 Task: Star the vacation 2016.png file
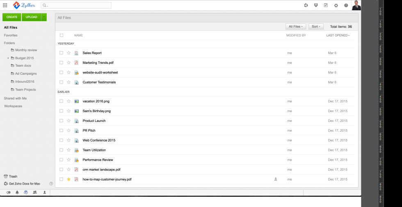(69, 101)
